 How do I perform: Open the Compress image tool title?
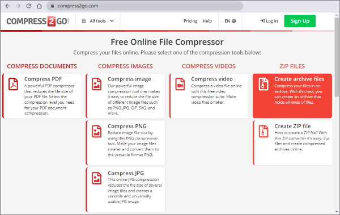(129, 79)
